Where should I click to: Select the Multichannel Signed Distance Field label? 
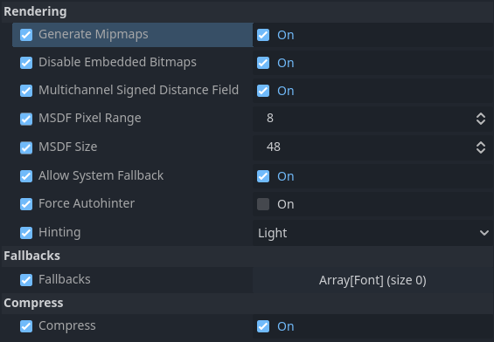[x=139, y=90]
